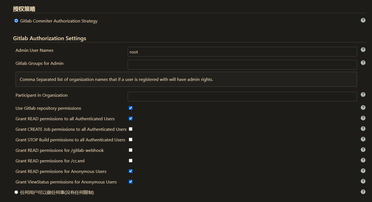
Task: Enable Grant STOP Build permissions to Authenticated Users
Action: (x=130, y=140)
